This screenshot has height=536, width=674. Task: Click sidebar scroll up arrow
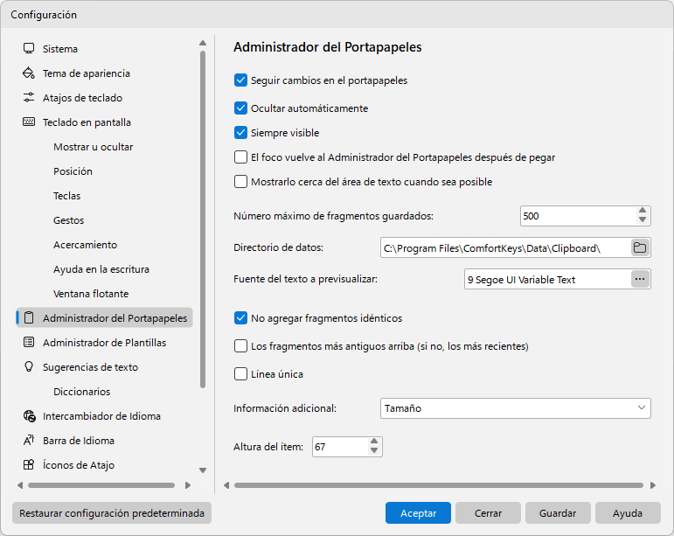pyautogui.click(x=203, y=43)
